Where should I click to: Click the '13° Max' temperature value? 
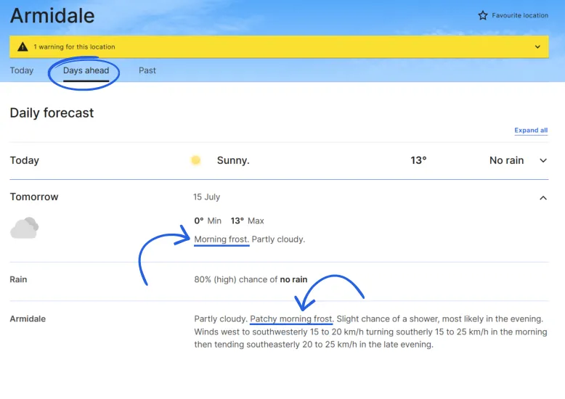click(x=247, y=221)
